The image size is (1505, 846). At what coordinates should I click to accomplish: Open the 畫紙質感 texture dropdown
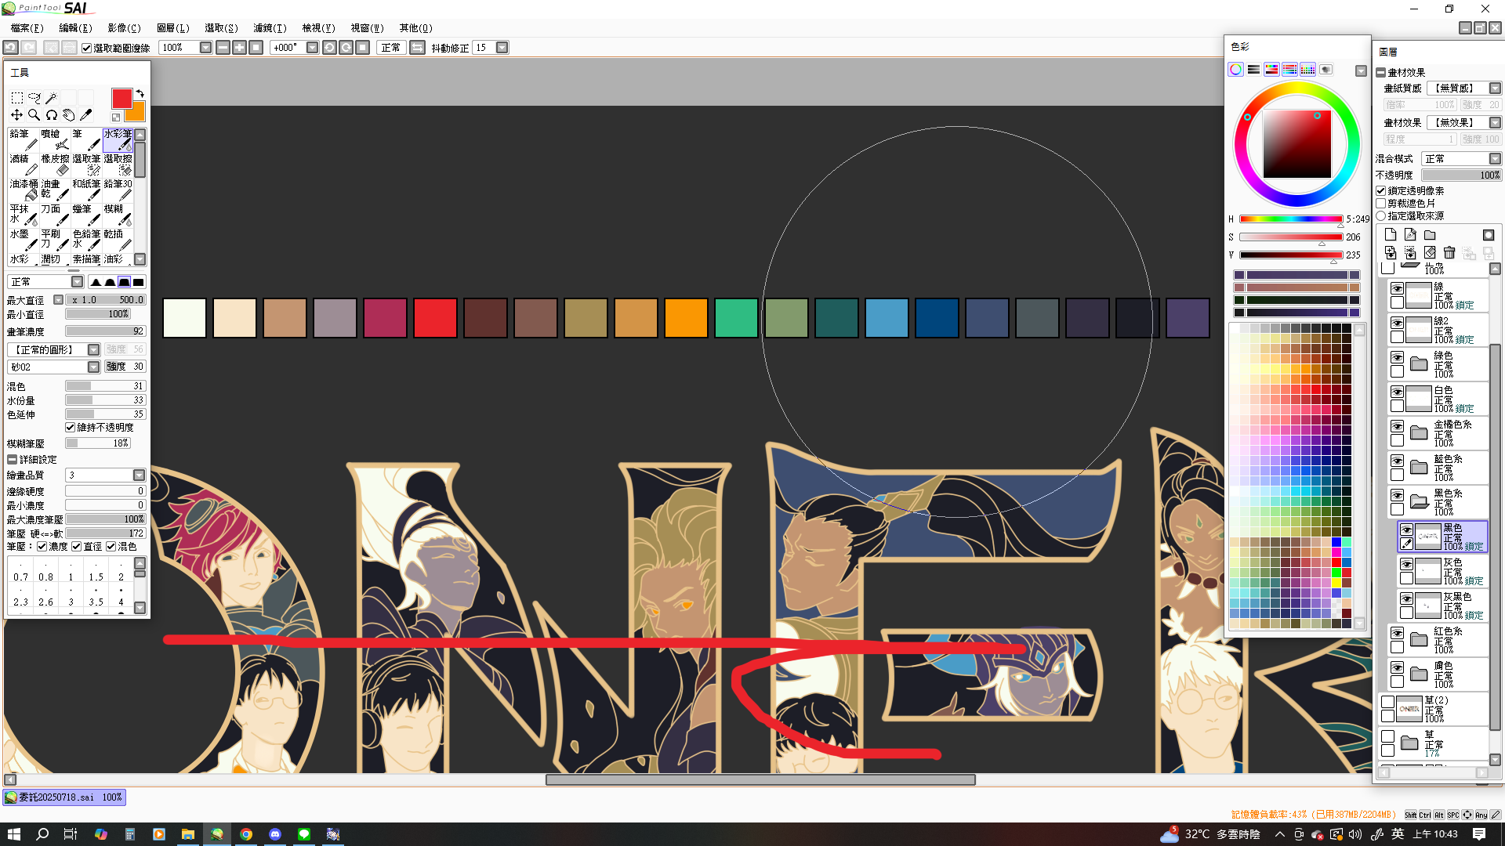[x=1495, y=89]
